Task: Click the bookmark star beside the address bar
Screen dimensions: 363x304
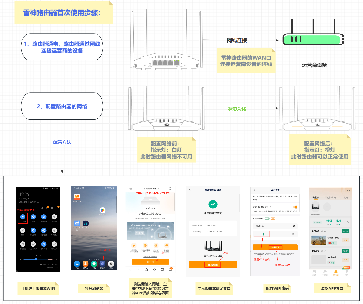Action: tap(130, 189)
